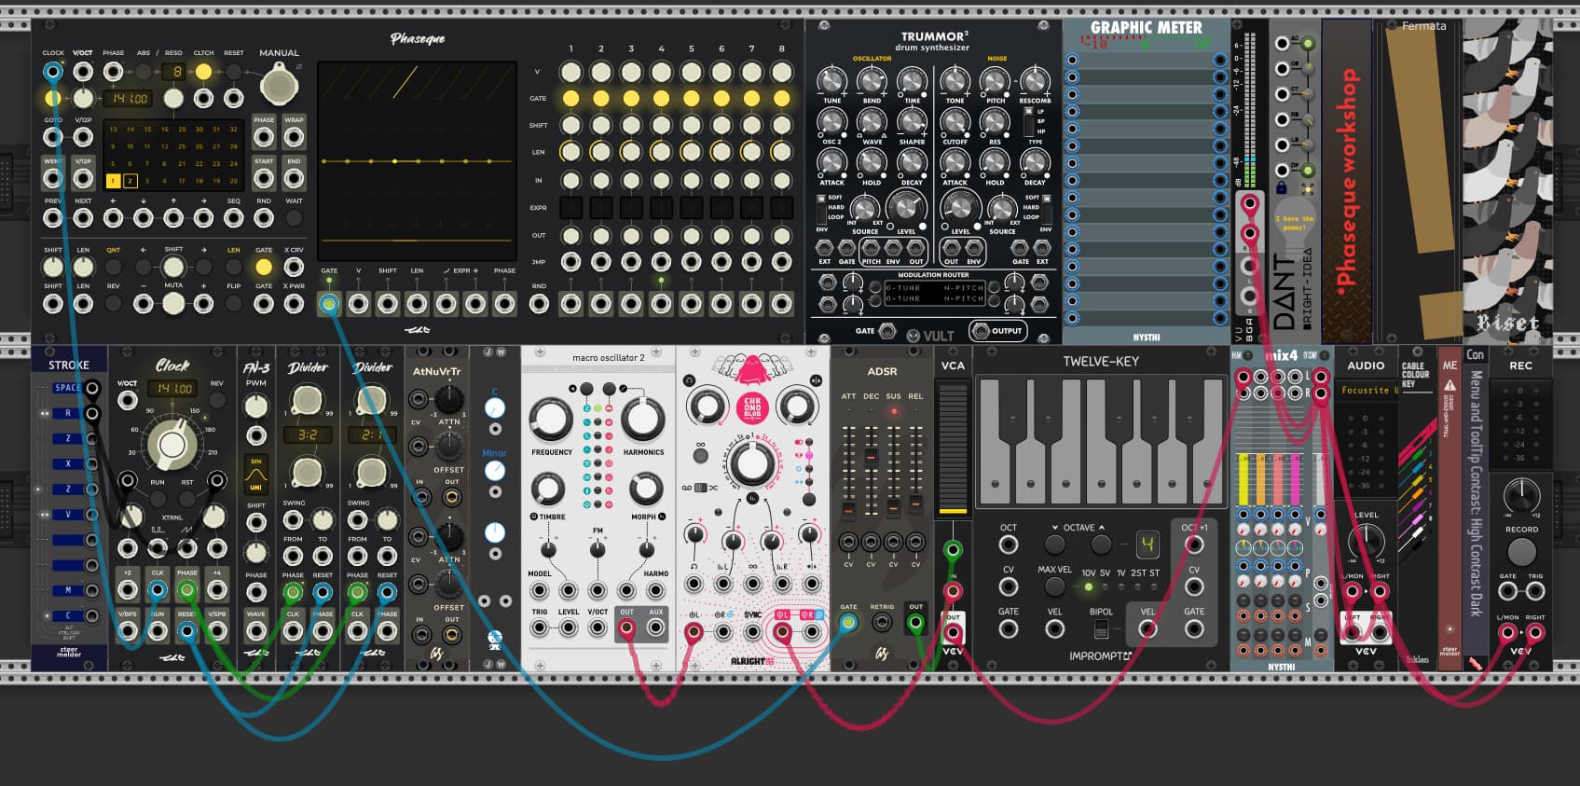Toggle the Phaseque CLTCH button
This screenshot has width=1580, height=786.
point(203,72)
